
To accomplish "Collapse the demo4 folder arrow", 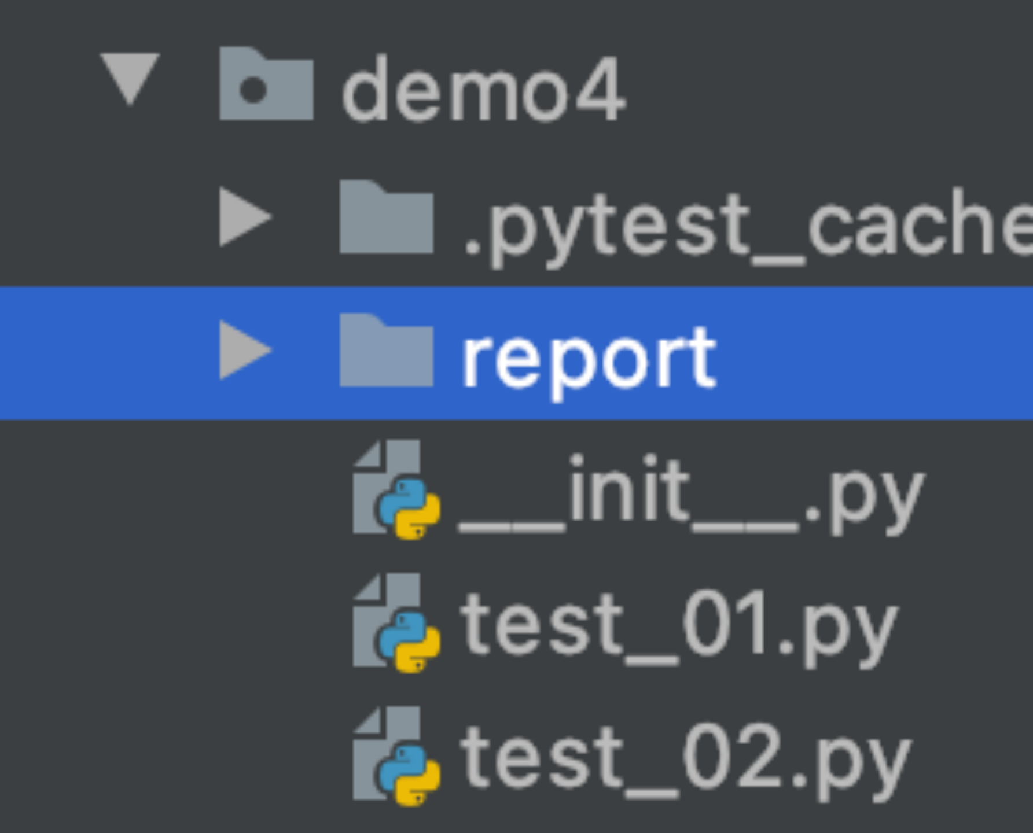I will point(130,79).
